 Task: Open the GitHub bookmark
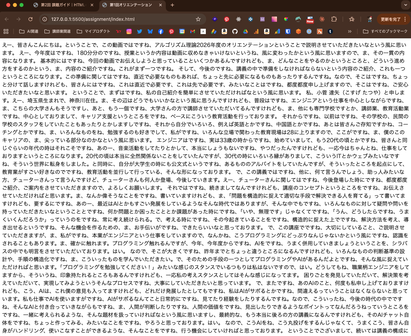click(x=235, y=31)
